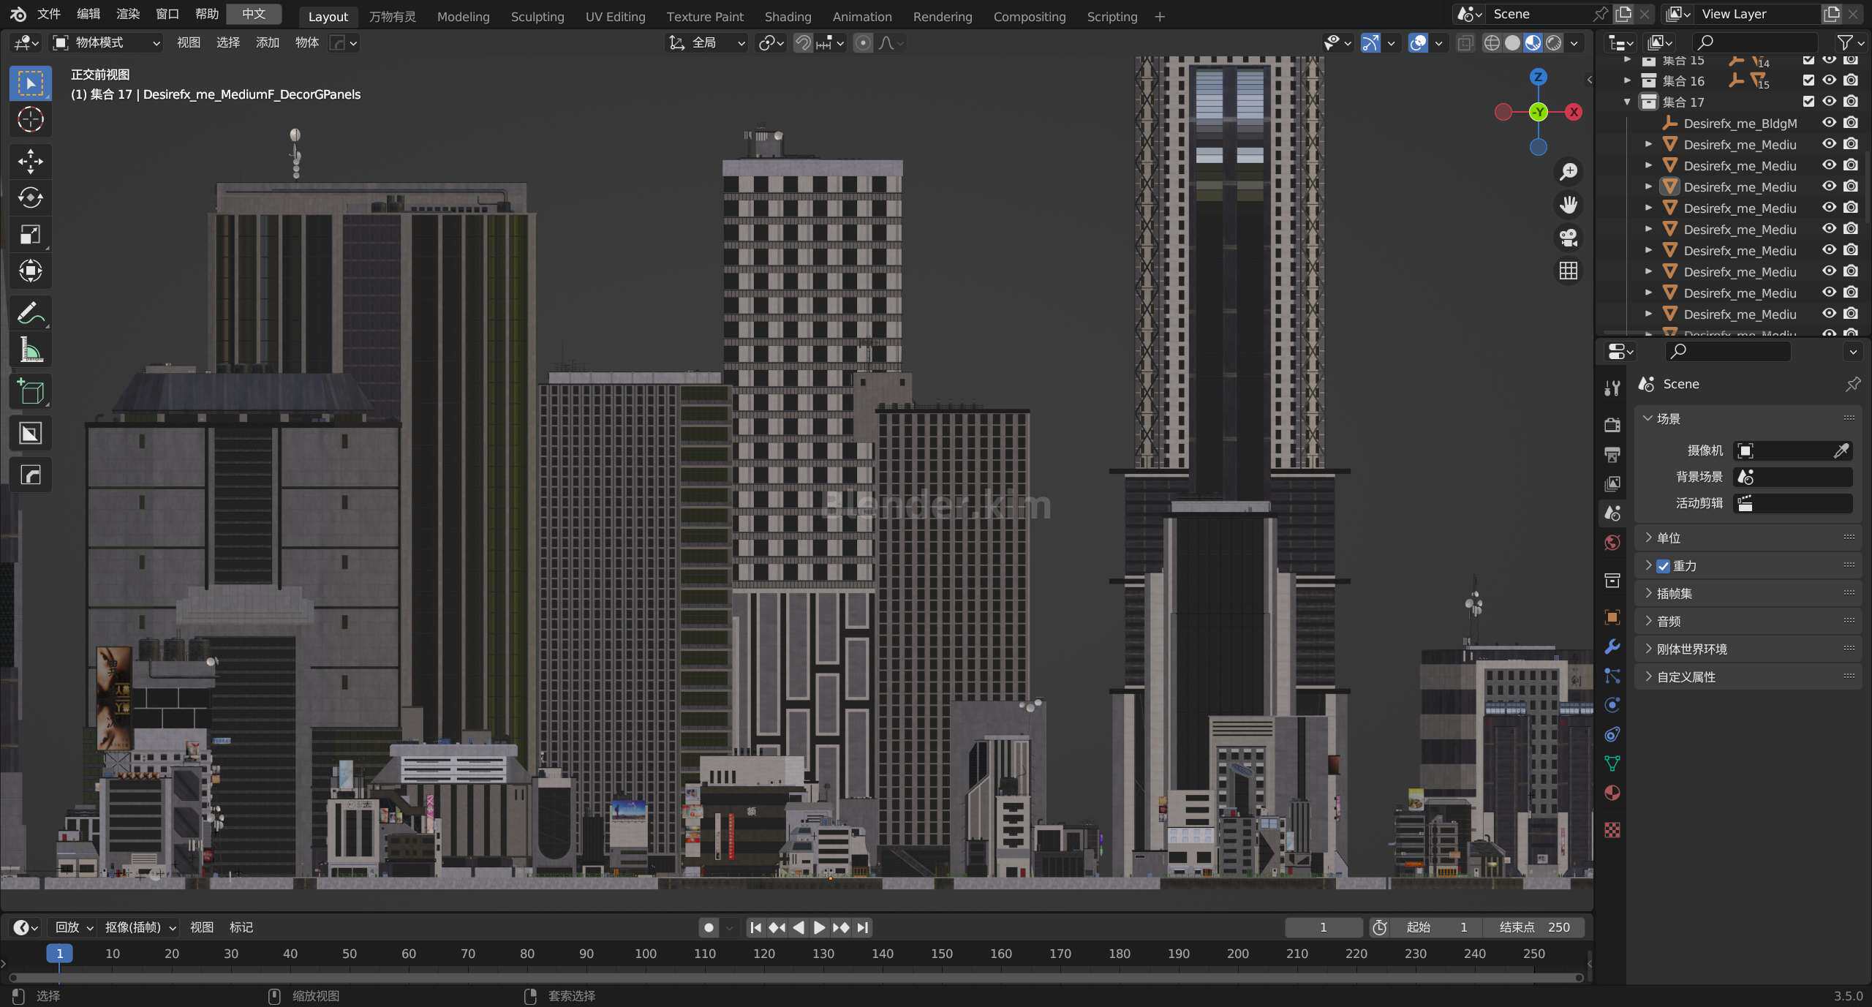
Task: Select the Measure tool
Action: pos(30,350)
